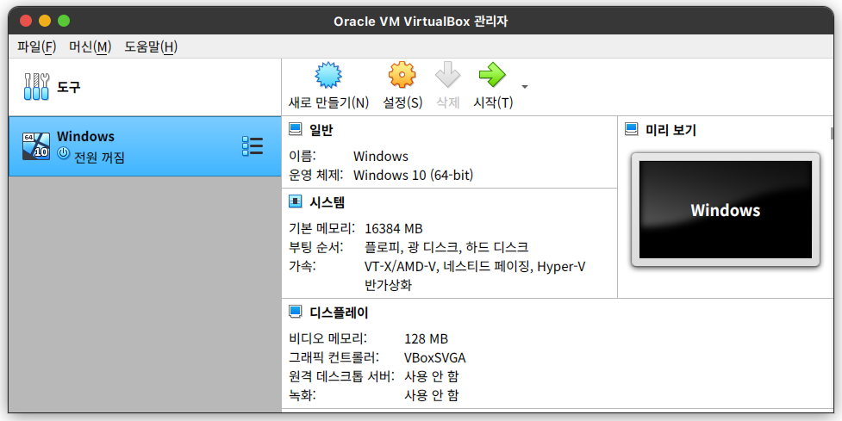
Task: Start the VM with 시작(T) arrow
Action: tap(492, 75)
